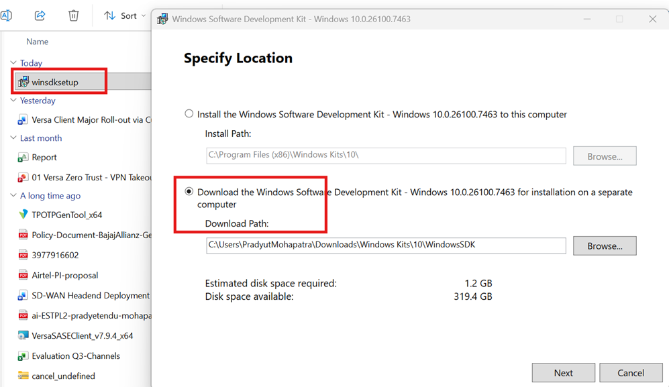Image resolution: width=669 pixels, height=387 pixels.
Task: Open the Sort menu in File Explorer
Action: tap(125, 16)
